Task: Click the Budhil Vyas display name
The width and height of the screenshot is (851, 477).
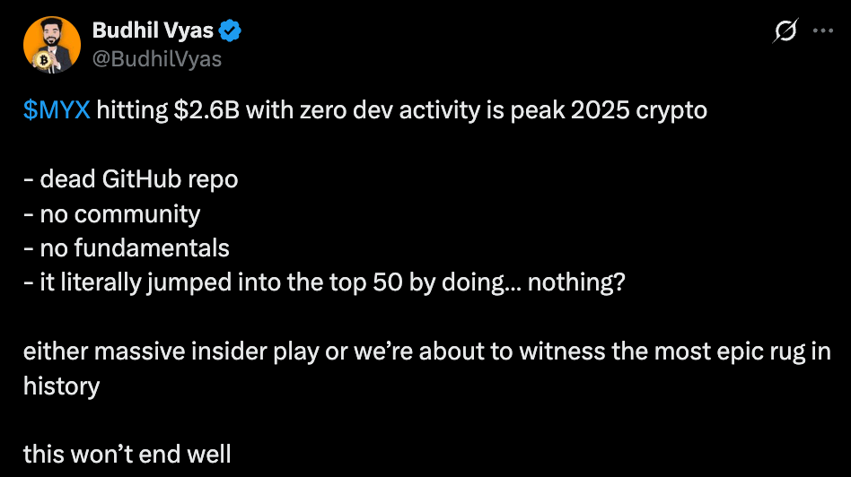Action: point(153,31)
